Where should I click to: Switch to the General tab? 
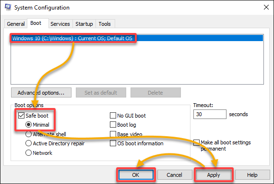[x=16, y=24]
